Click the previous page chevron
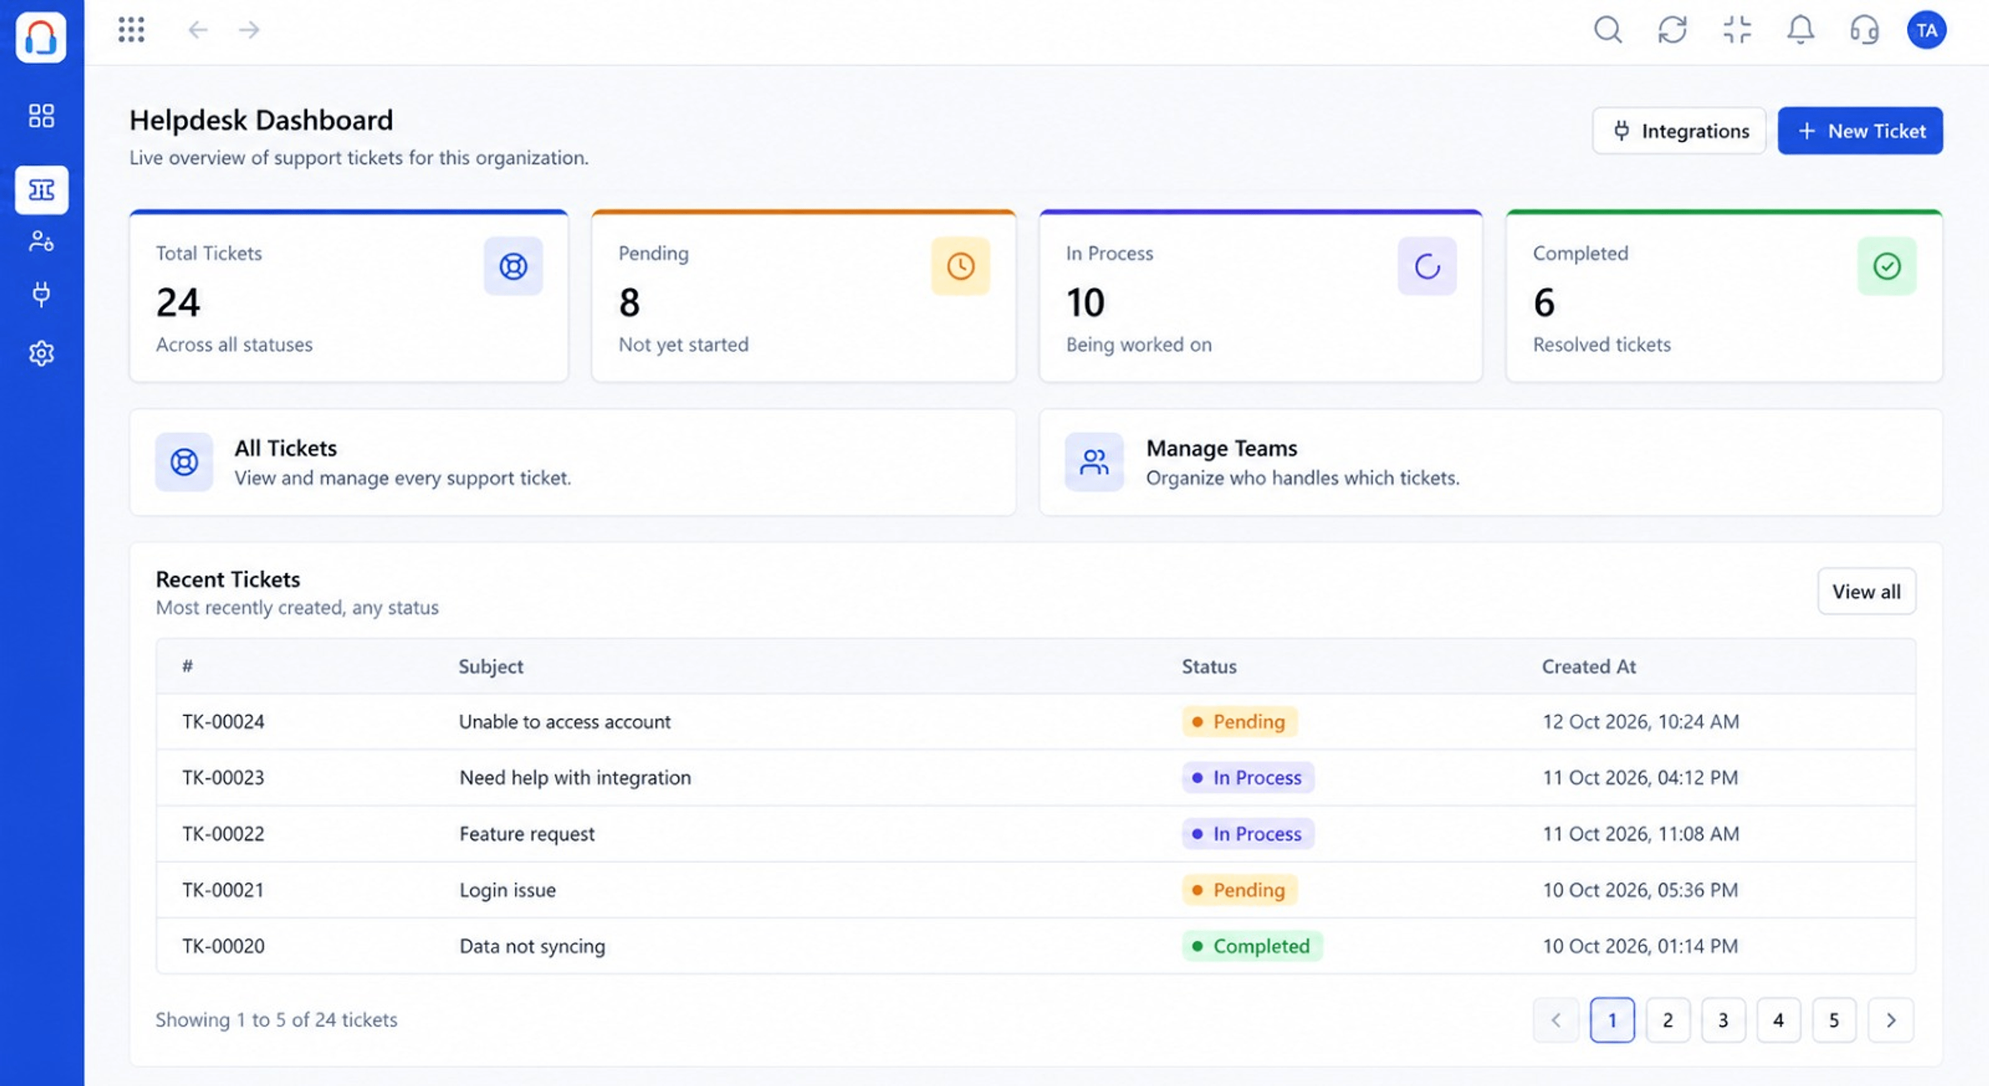 pyautogui.click(x=1556, y=1020)
